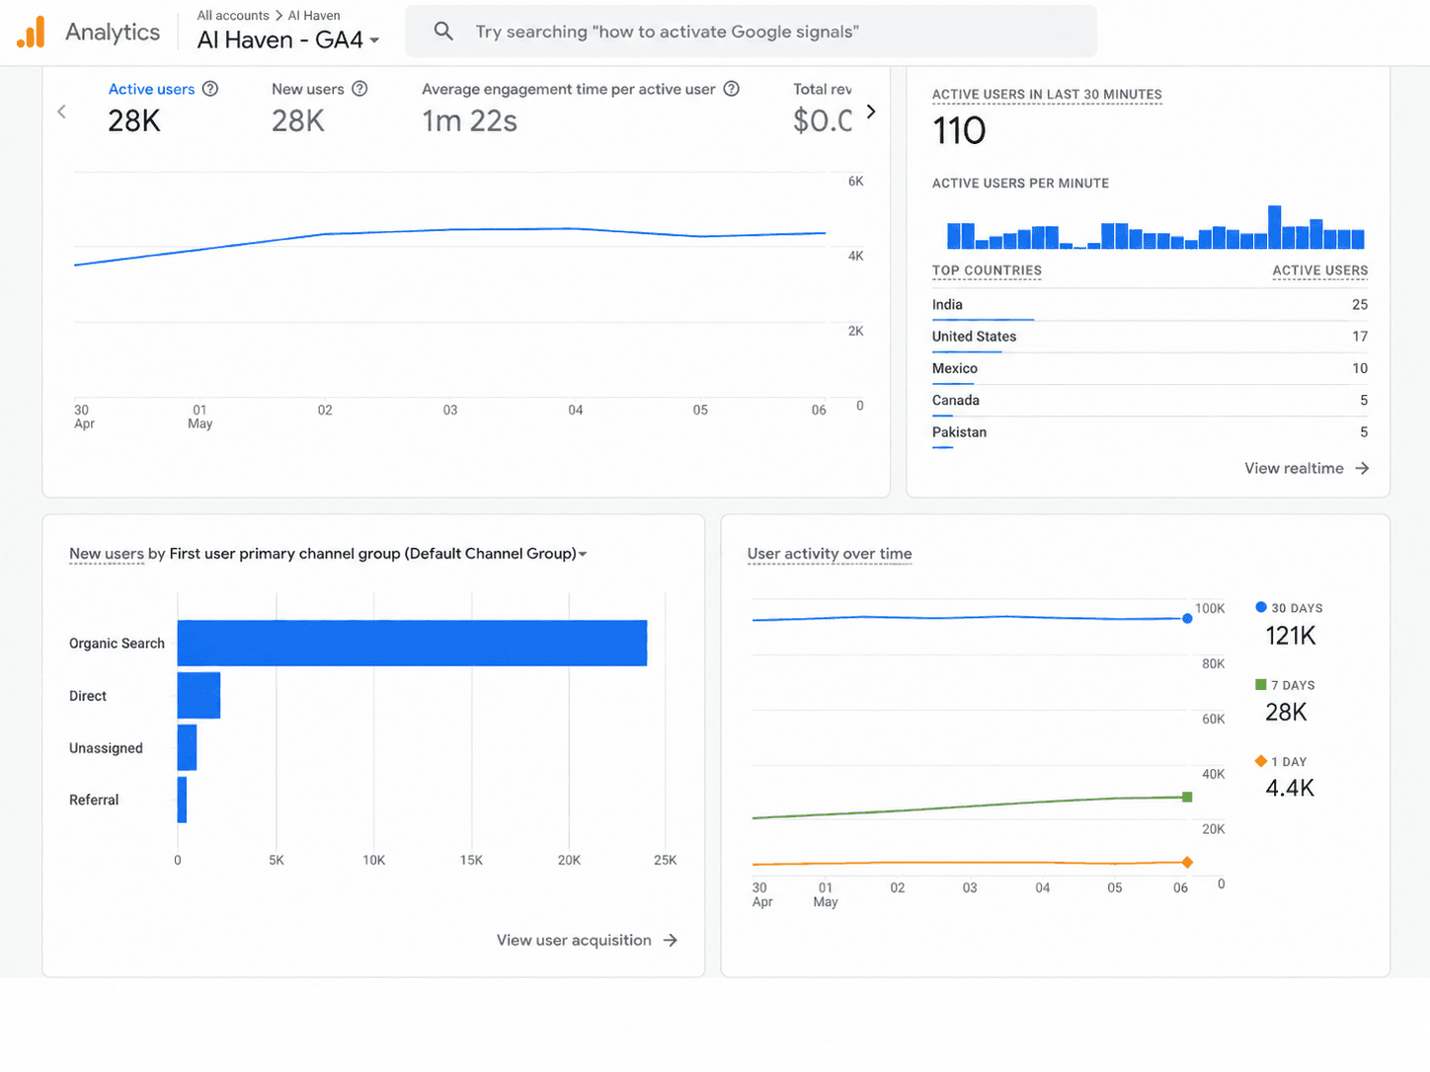The width and height of the screenshot is (1430, 1072).
Task: Click the Active Users in Last 30 Minutes heading
Action: pos(1047,95)
